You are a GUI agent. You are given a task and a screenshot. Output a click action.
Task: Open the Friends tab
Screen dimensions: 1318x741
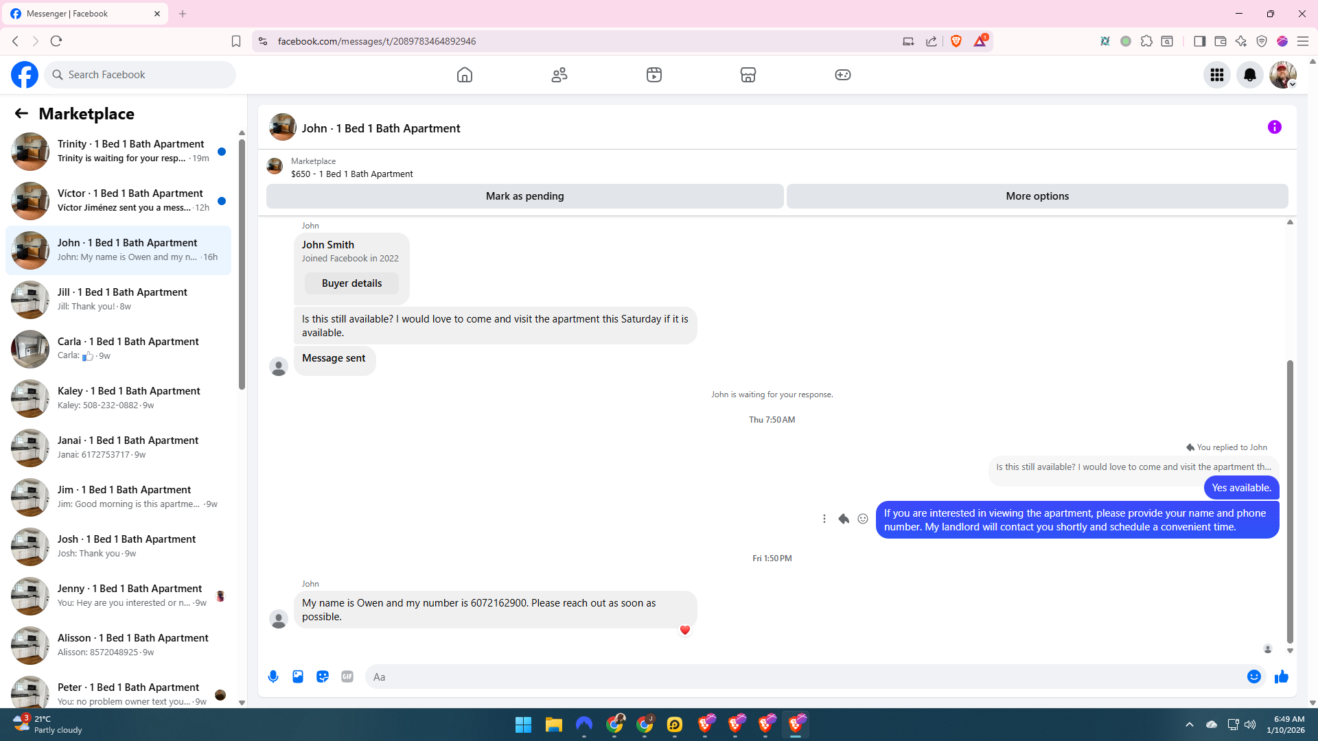tap(559, 75)
